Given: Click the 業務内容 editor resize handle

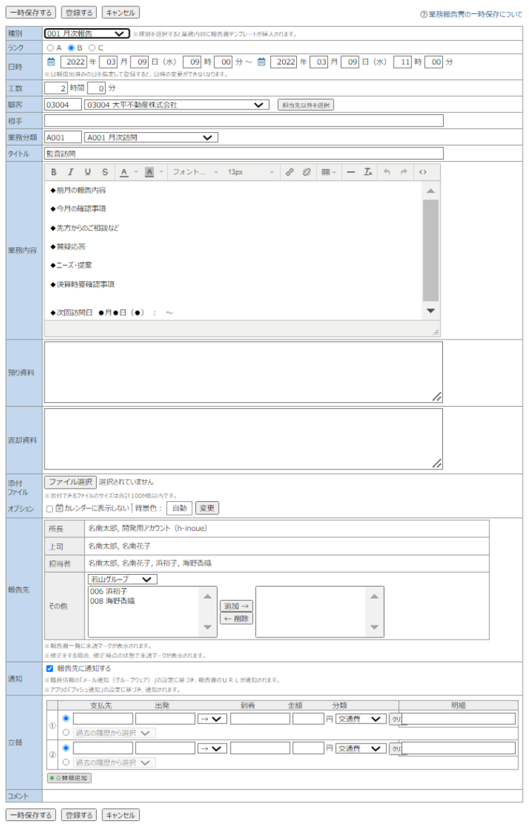Looking at the screenshot, I should 435,331.
